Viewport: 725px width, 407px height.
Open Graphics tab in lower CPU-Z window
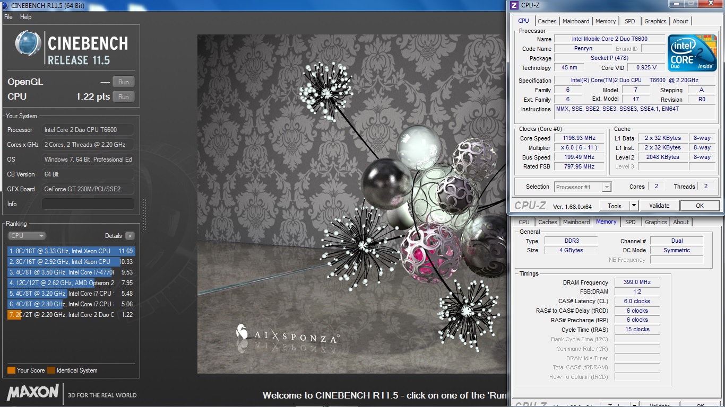[656, 222]
